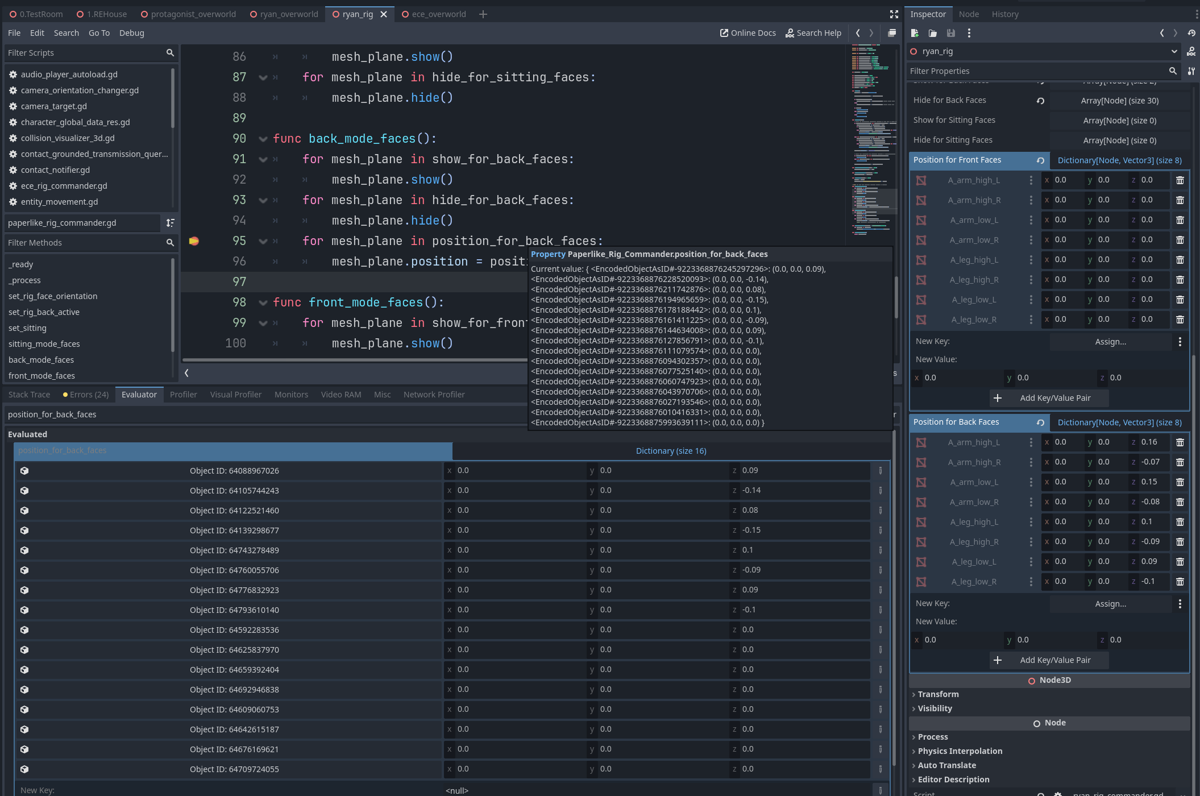This screenshot has width=1200, height=796.
Task: Switch to the Profiler tab in the debugger
Action: 183,394
